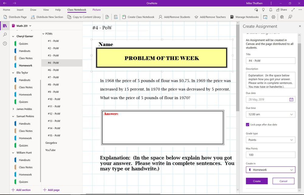Click the Share button
This screenshot has width=304, height=195.
(x=281, y=10)
